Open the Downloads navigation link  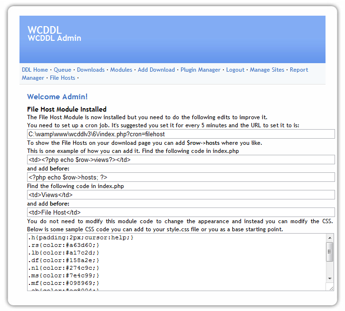[91, 70]
